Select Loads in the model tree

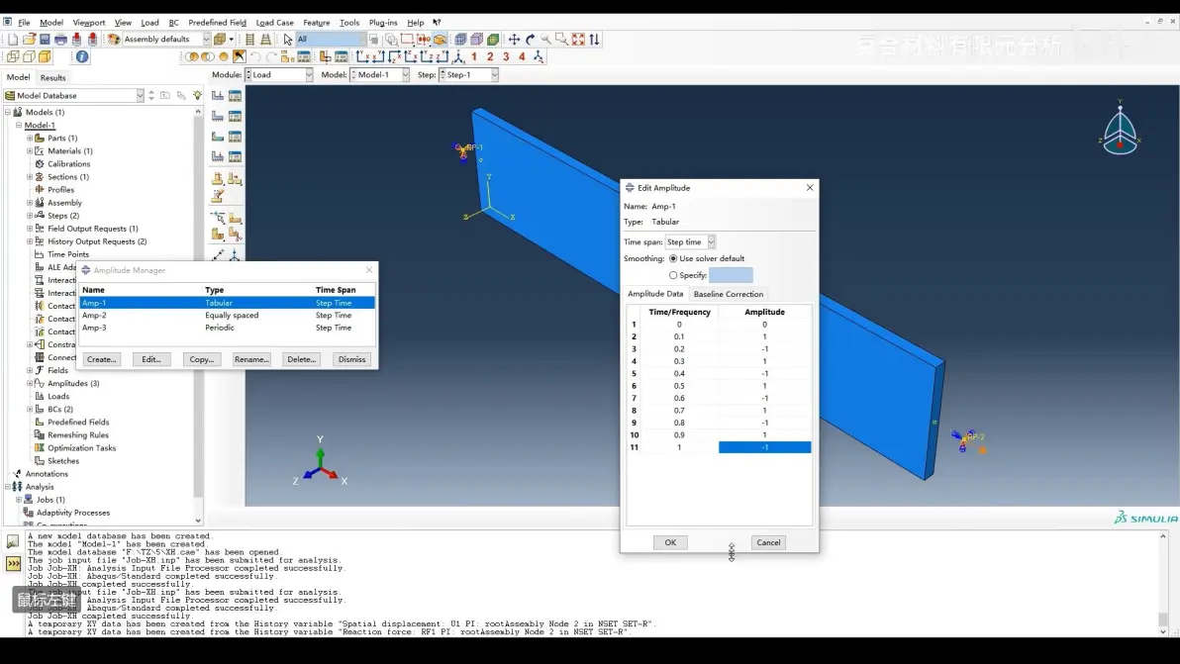click(x=58, y=396)
